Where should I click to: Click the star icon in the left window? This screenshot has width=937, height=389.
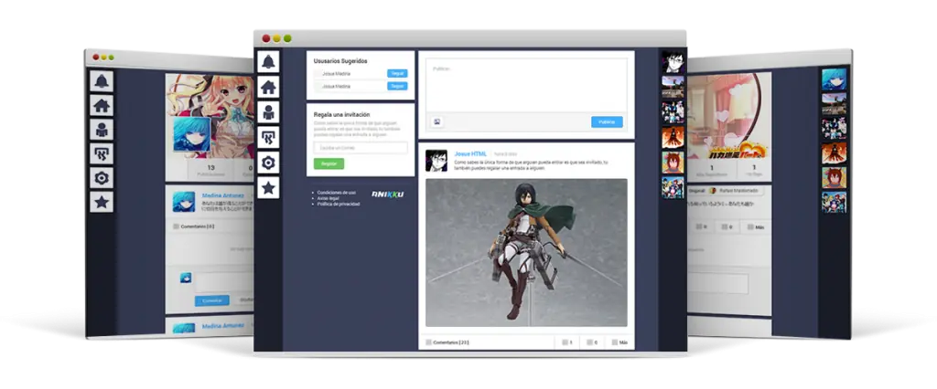(x=102, y=202)
